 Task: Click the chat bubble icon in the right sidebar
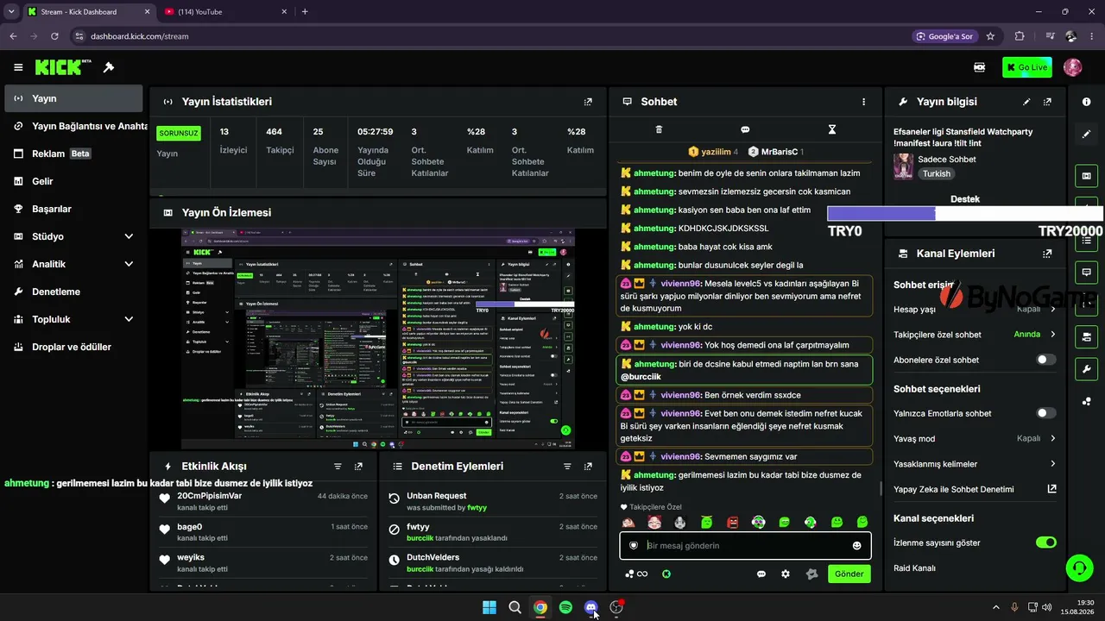[x=1086, y=272]
